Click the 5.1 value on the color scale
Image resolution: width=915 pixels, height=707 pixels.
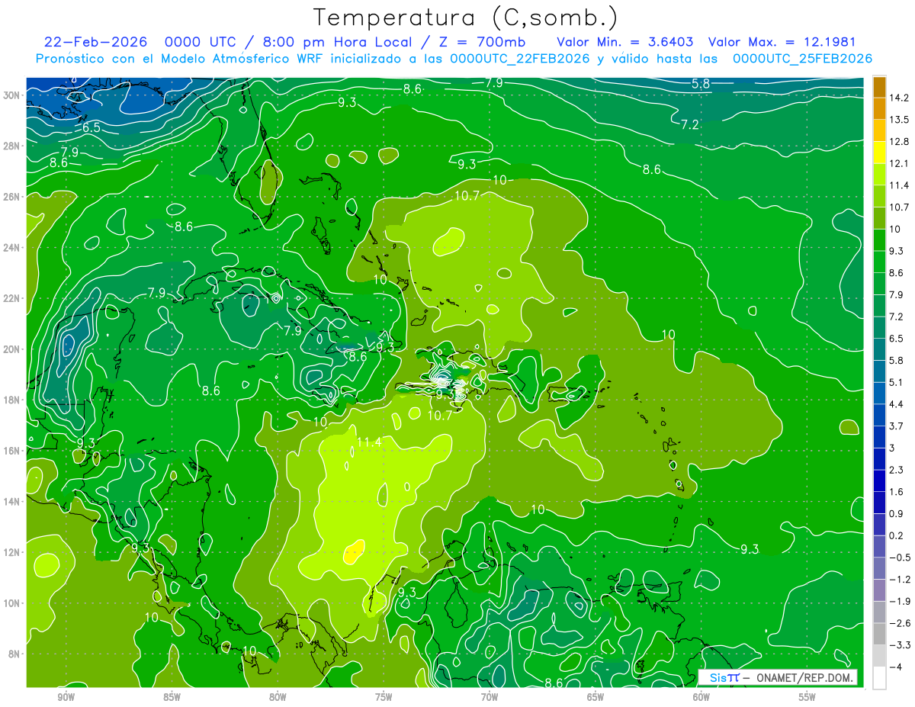(896, 382)
